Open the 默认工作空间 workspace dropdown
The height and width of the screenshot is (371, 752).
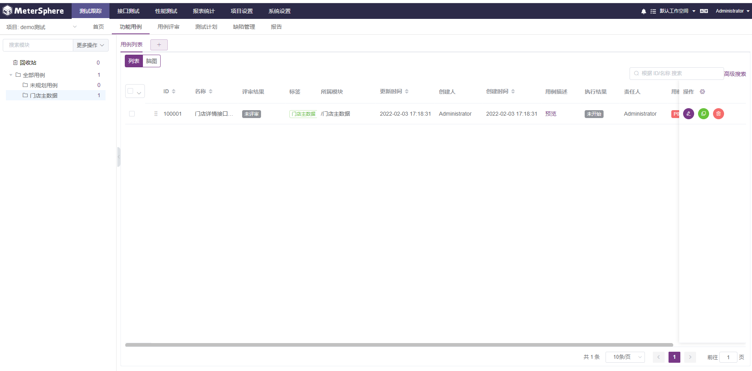coord(678,11)
